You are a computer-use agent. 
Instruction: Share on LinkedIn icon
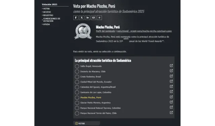[87, 18]
